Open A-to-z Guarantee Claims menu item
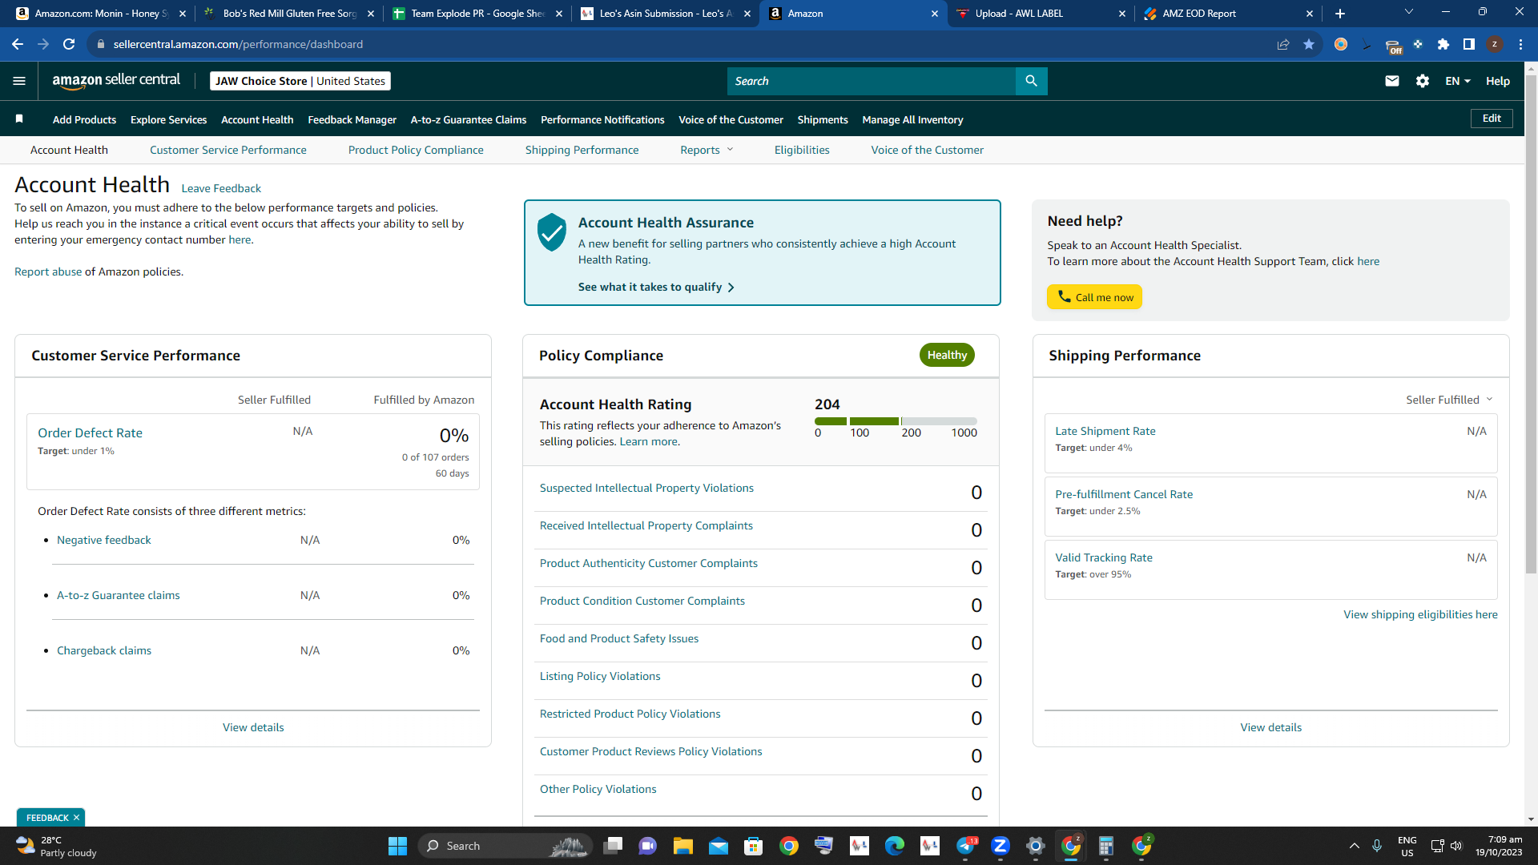This screenshot has height=865, width=1538. (469, 119)
